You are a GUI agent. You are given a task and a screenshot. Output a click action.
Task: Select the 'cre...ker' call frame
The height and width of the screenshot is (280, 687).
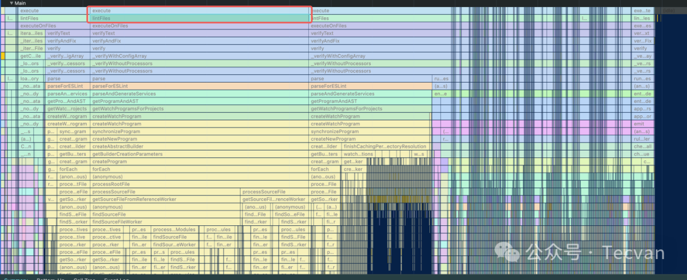[x=353, y=169]
